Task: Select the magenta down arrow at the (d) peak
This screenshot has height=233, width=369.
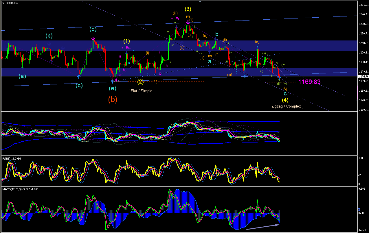Action: tap(93, 38)
